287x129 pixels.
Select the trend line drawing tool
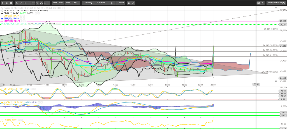point(21,3)
